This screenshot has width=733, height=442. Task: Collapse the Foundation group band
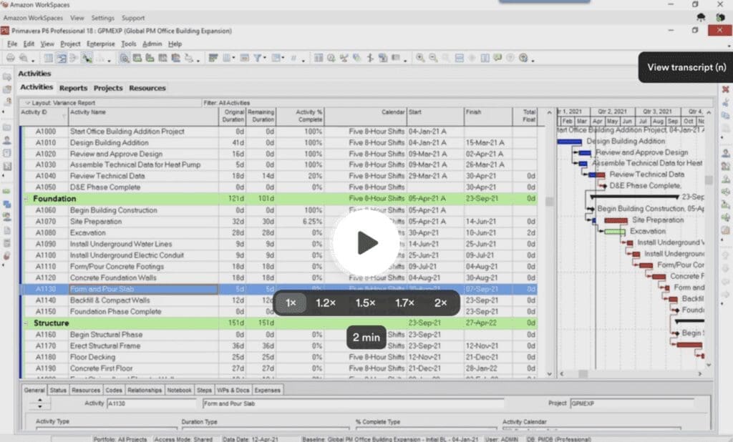[x=26, y=199]
